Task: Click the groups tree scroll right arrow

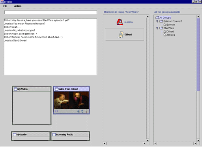Action: click(x=195, y=143)
